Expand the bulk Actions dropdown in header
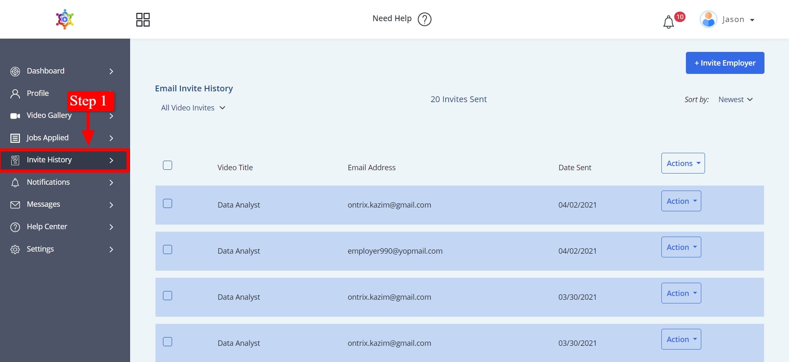The image size is (789, 362). click(x=683, y=163)
